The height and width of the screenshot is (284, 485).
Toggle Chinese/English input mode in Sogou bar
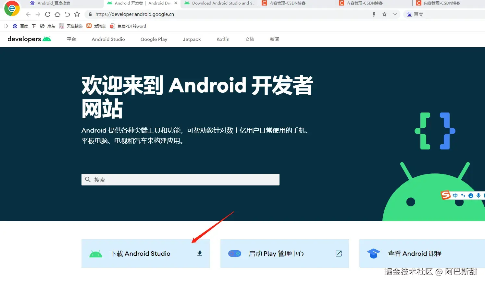[x=455, y=195]
